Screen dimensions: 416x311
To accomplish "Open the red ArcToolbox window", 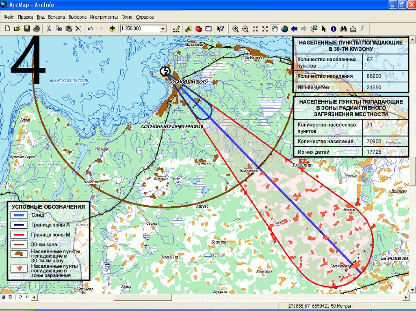I will [198, 29].
